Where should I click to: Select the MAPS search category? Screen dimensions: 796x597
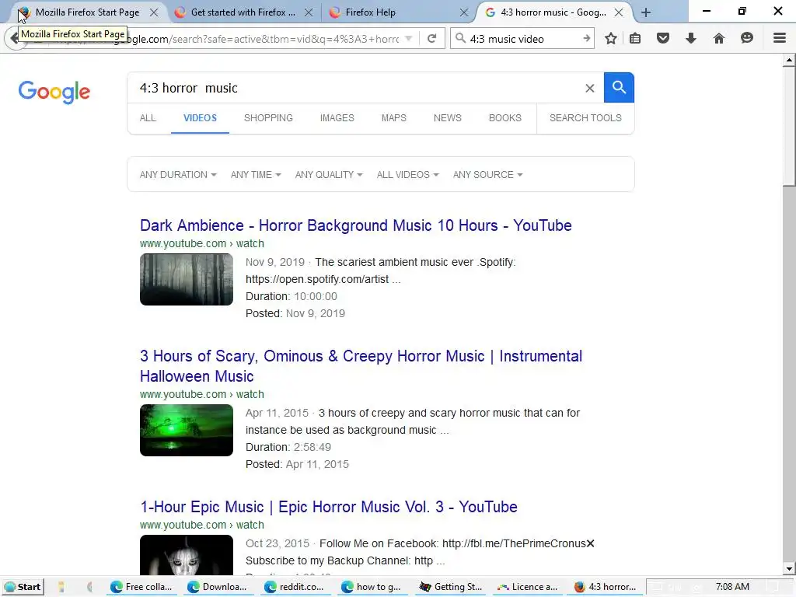coord(394,118)
